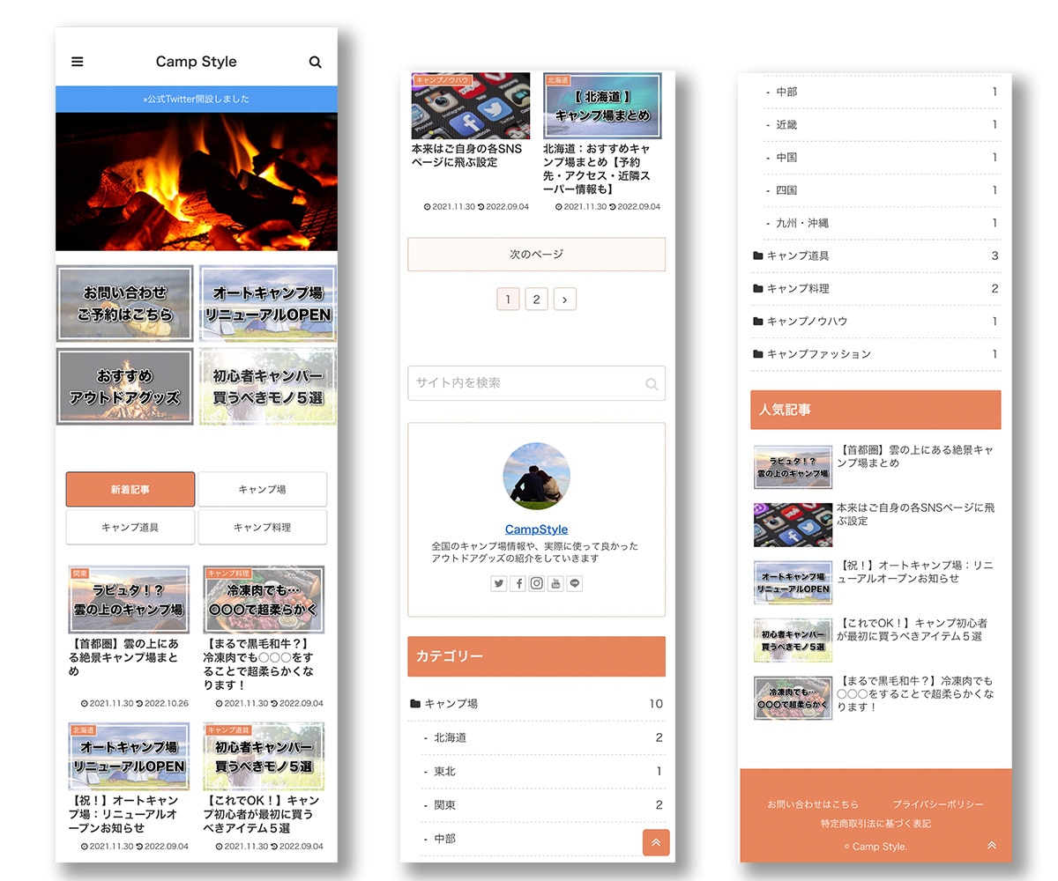Open popular article 【祝！】オートキャンプ場

tap(876, 582)
